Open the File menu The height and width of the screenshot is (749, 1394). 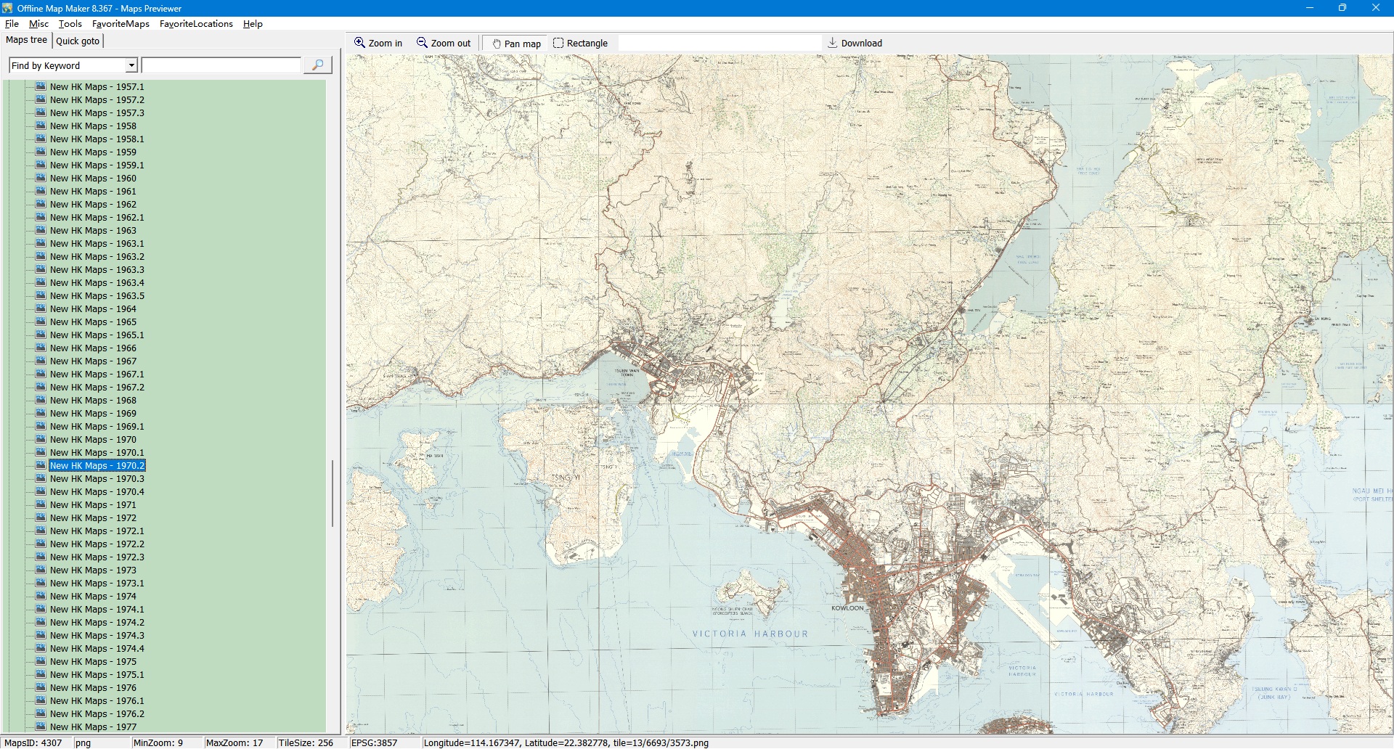[12, 24]
